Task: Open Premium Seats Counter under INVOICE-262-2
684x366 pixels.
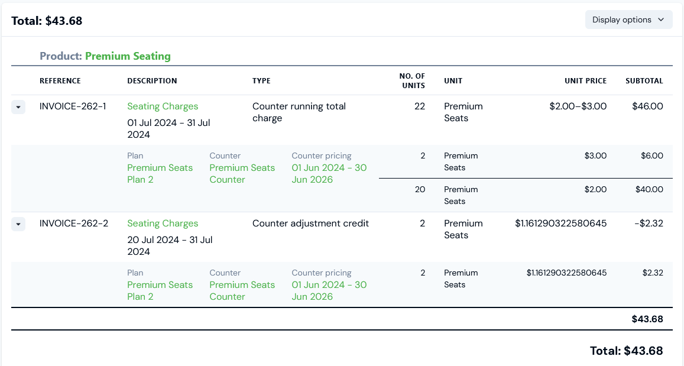Action: click(242, 290)
